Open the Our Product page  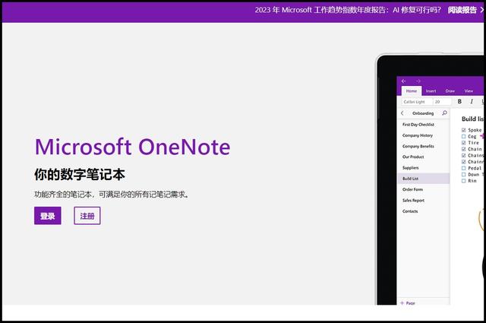[413, 157]
